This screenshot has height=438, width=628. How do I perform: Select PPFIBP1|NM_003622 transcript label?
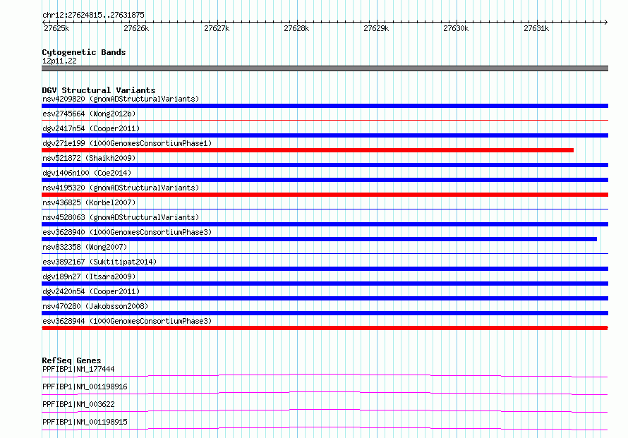(78, 404)
